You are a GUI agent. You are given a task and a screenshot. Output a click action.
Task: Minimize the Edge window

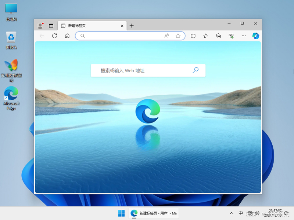coord(229,23)
